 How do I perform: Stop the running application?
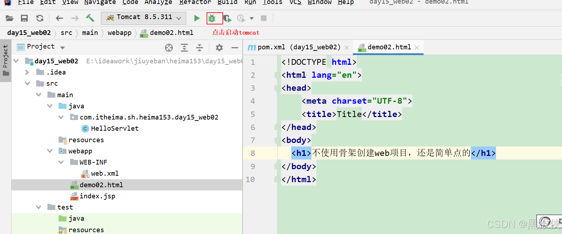click(264, 18)
